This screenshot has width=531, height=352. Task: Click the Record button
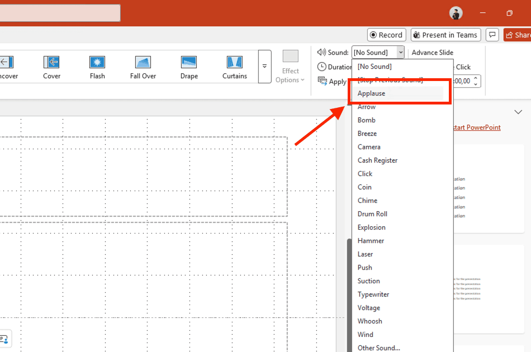[x=386, y=35]
